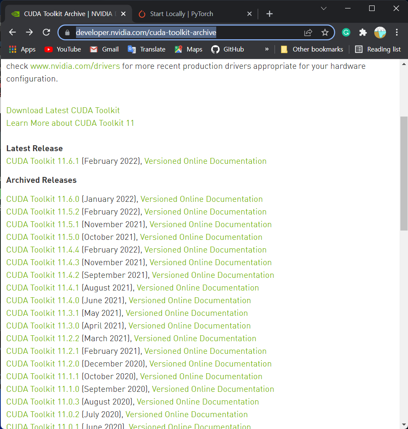Click the scrollbar down arrow
Image resolution: width=408 pixels, height=429 pixels.
(x=404, y=425)
